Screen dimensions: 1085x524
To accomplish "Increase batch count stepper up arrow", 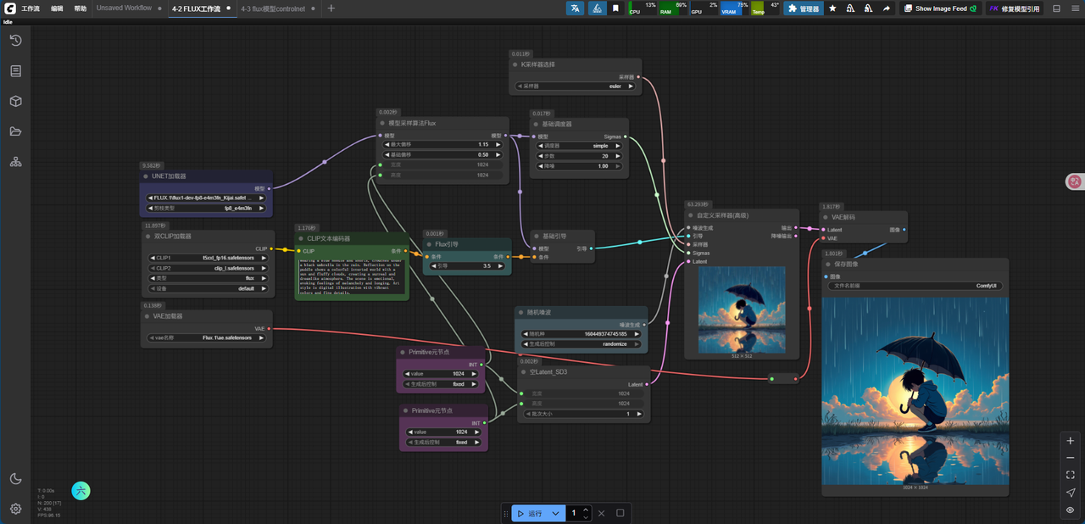I will pyautogui.click(x=586, y=510).
